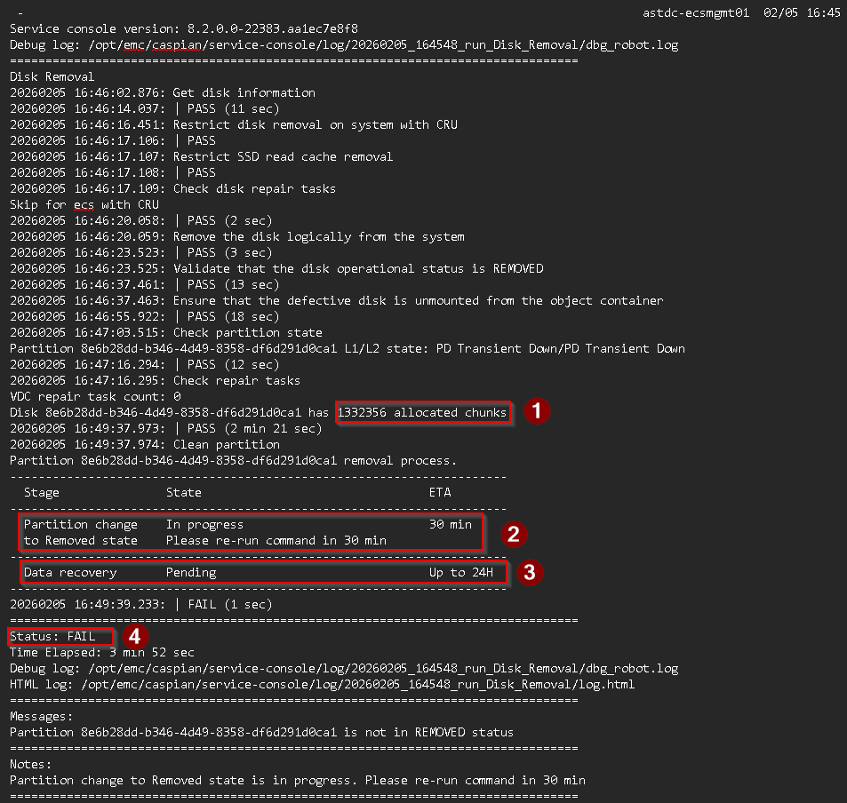847x803 pixels.
Task: Click the 'HTML log:' log.html path
Action: (323, 684)
